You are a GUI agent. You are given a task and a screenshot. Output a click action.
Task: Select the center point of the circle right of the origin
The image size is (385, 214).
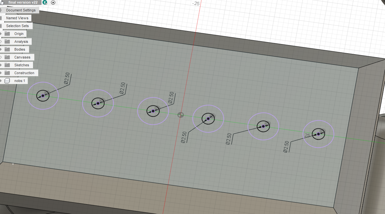pyautogui.click(x=208, y=119)
